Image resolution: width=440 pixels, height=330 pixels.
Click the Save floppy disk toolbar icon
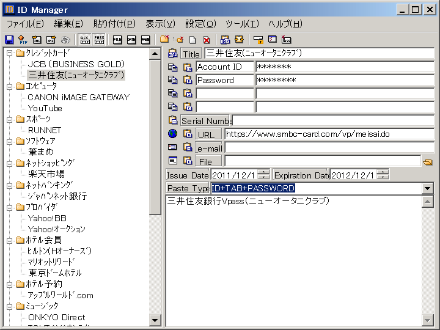tap(9, 40)
